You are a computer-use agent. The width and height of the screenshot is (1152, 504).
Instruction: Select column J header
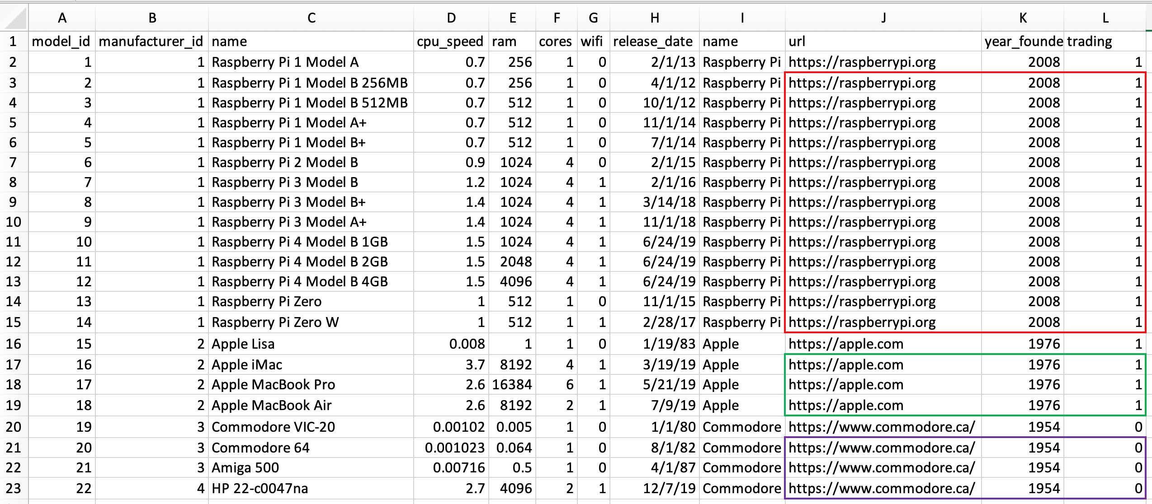point(883,18)
